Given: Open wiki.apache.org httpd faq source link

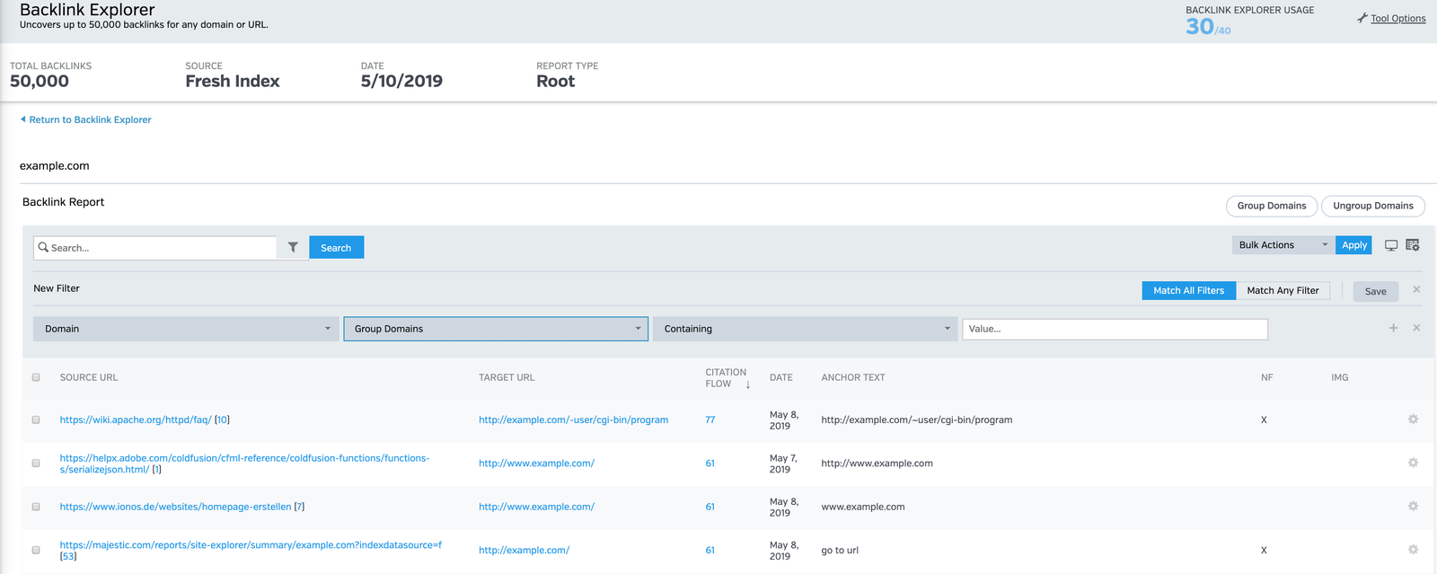Looking at the screenshot, I should pos(136,419).
